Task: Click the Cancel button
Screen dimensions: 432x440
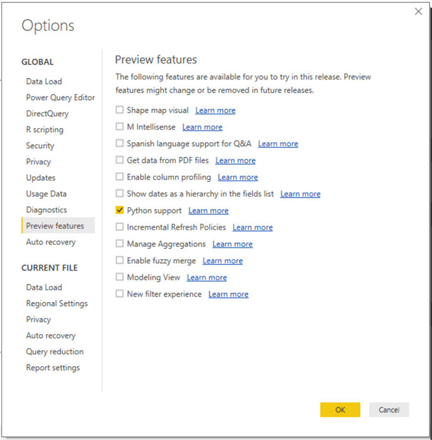Action: (x=389, y=410)
